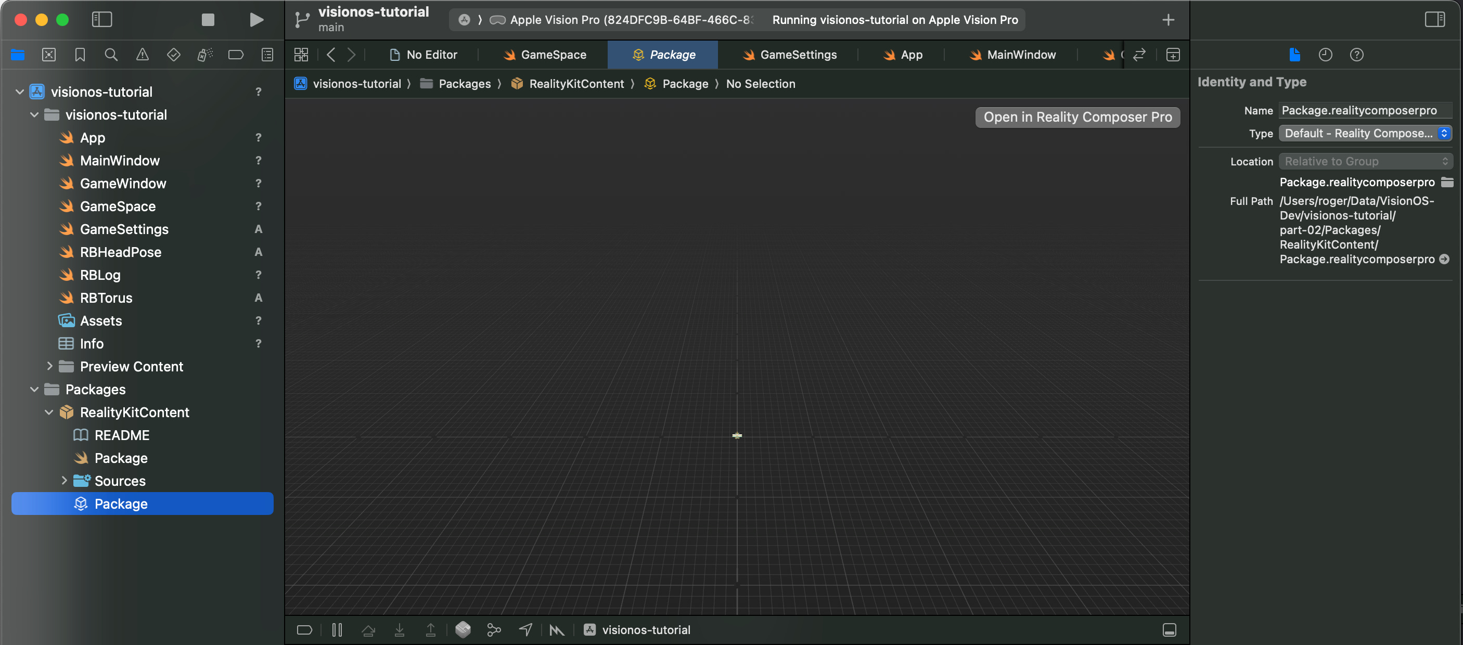Pause program execution in the debug bar

[x=337, y=630]
